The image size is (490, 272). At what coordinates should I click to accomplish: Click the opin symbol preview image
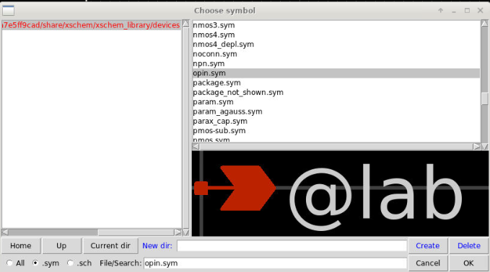[340, 194]
